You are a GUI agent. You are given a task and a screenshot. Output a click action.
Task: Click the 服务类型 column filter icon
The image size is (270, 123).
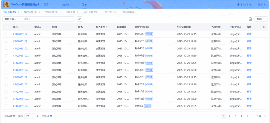click(107, 27)
